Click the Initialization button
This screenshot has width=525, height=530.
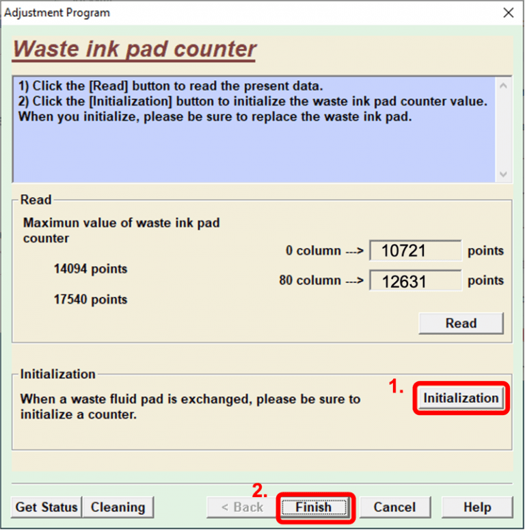[x=461, y=398]
